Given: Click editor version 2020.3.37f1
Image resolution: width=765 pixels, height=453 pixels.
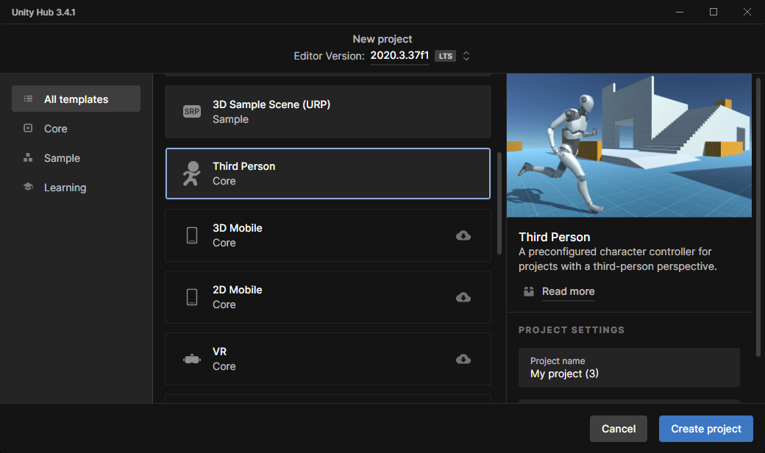Looking at the screenshot, I should (x=399, y=56).
